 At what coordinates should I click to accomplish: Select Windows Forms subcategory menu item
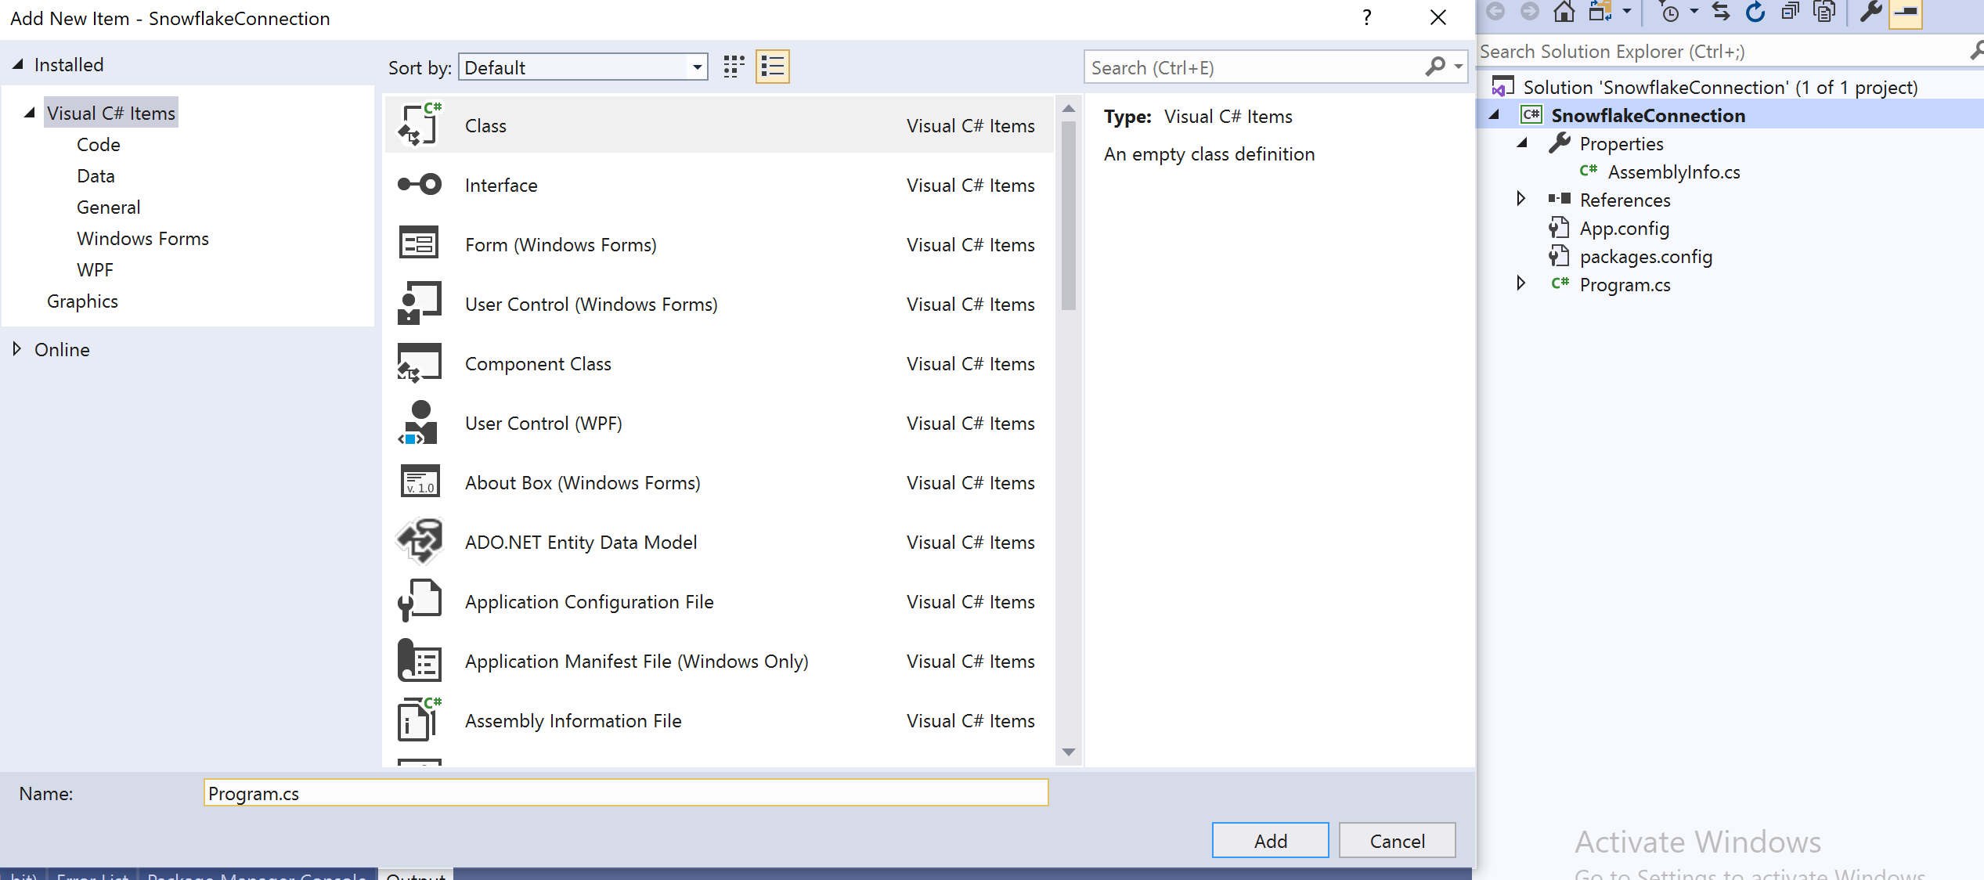pyautogui.click(x=142, y=239)
